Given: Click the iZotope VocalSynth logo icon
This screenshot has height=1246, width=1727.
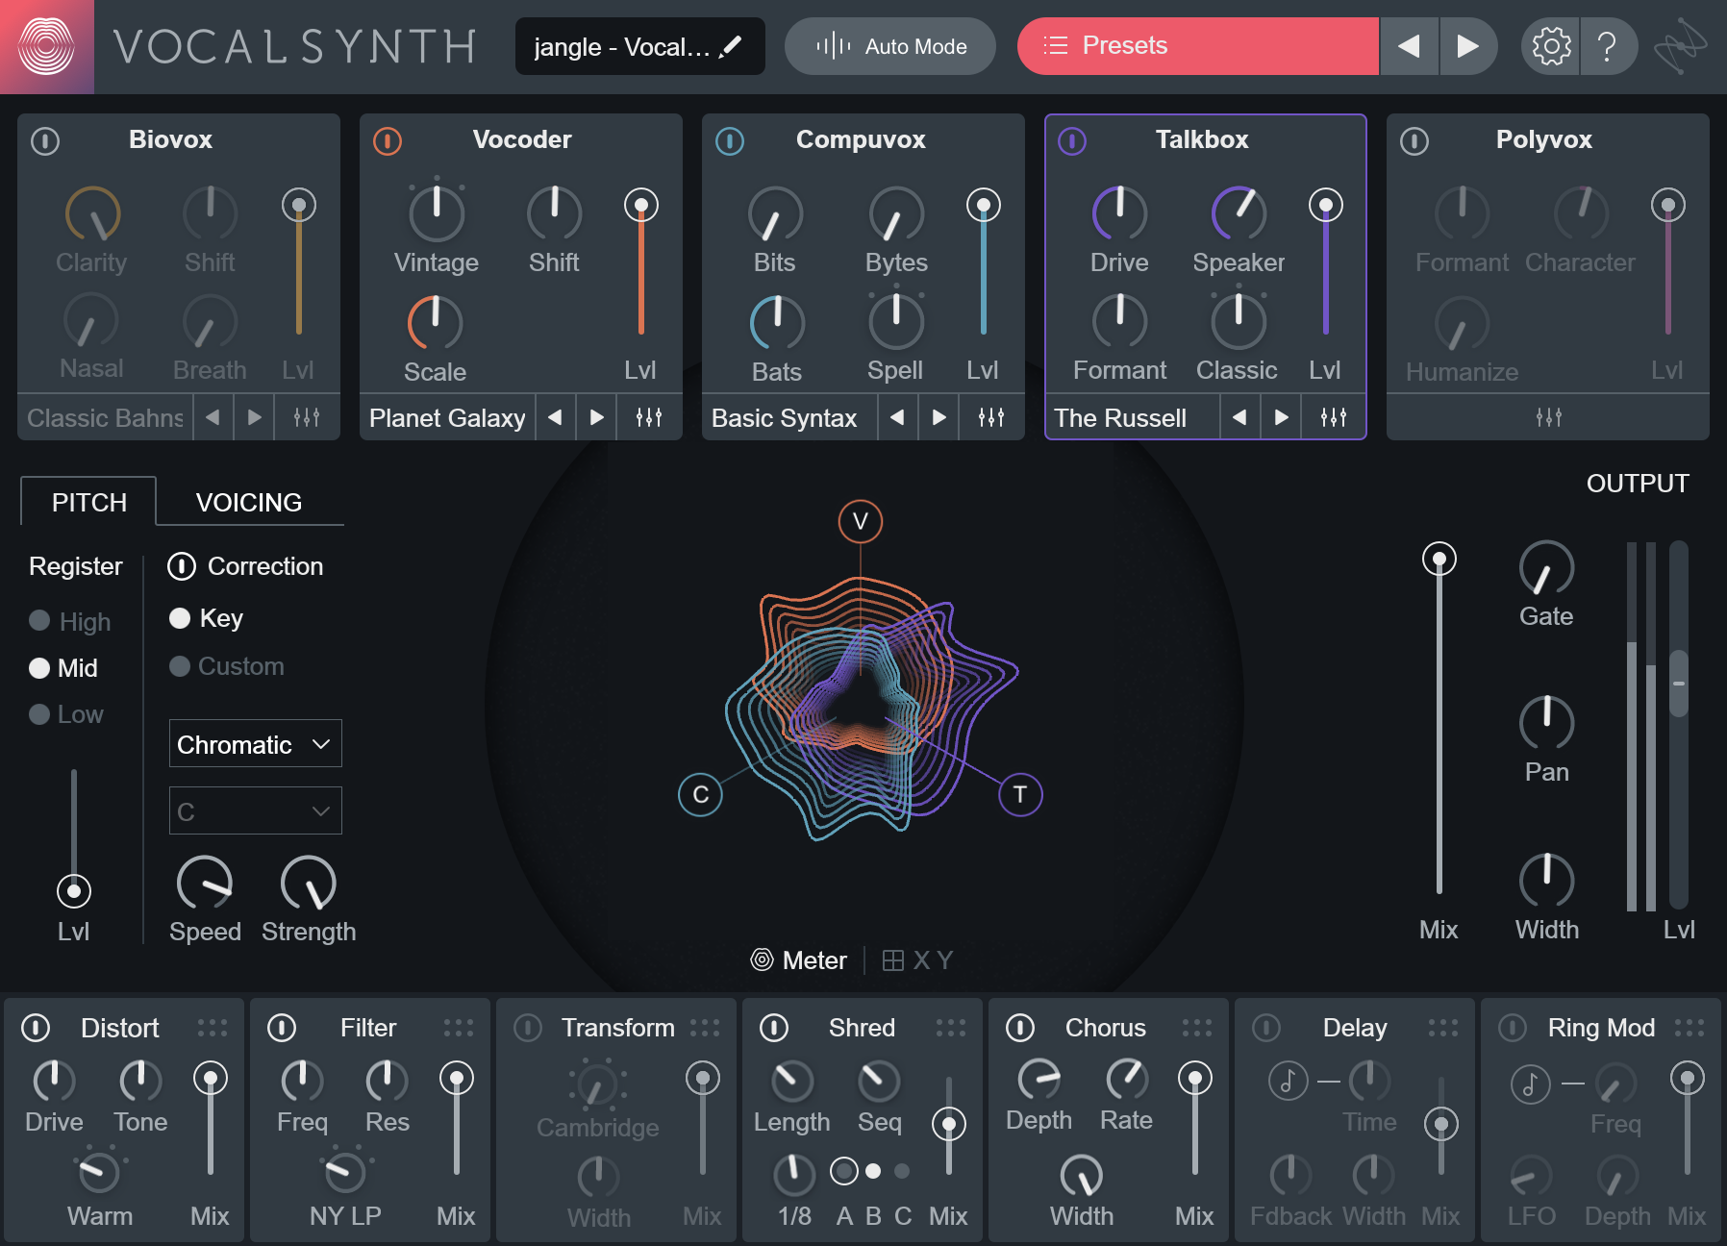Looking at the screenshot, I should (x=46, y=46).
